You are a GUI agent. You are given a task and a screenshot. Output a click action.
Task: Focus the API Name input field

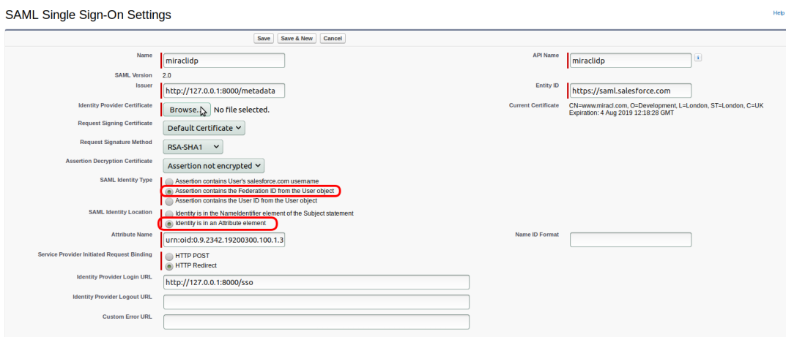pyautogui.click(x=631, y=61)
